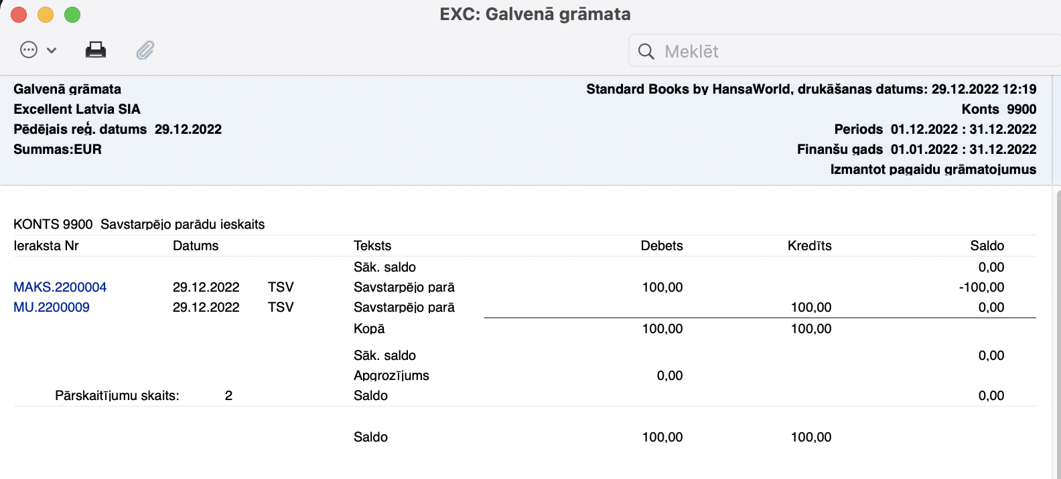
Task: Click the window title EXC: Galvenā grāmata
Action: pyautogui.click(x=535, y=14)
